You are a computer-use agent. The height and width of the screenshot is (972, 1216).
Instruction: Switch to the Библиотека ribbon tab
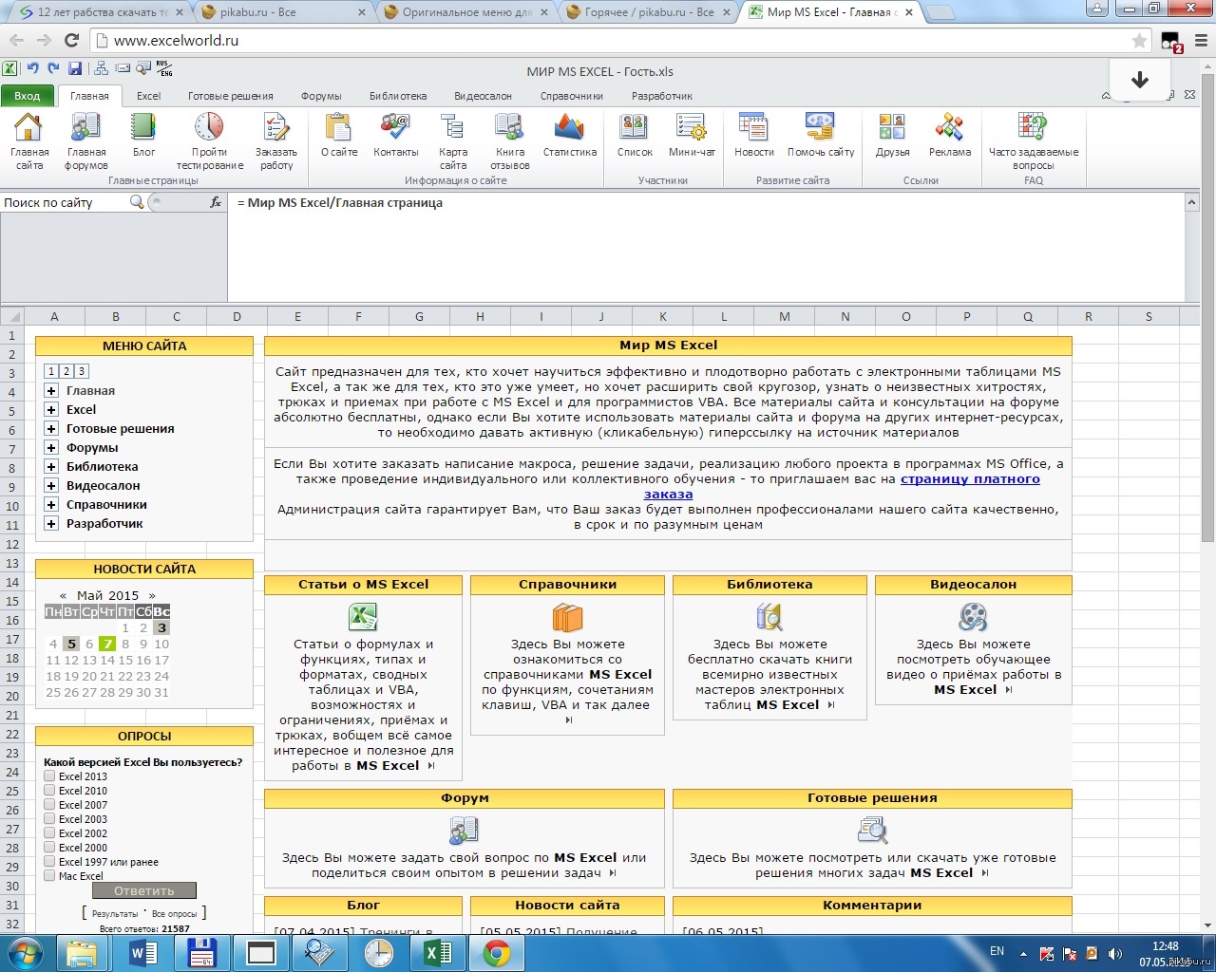point(398,96)
